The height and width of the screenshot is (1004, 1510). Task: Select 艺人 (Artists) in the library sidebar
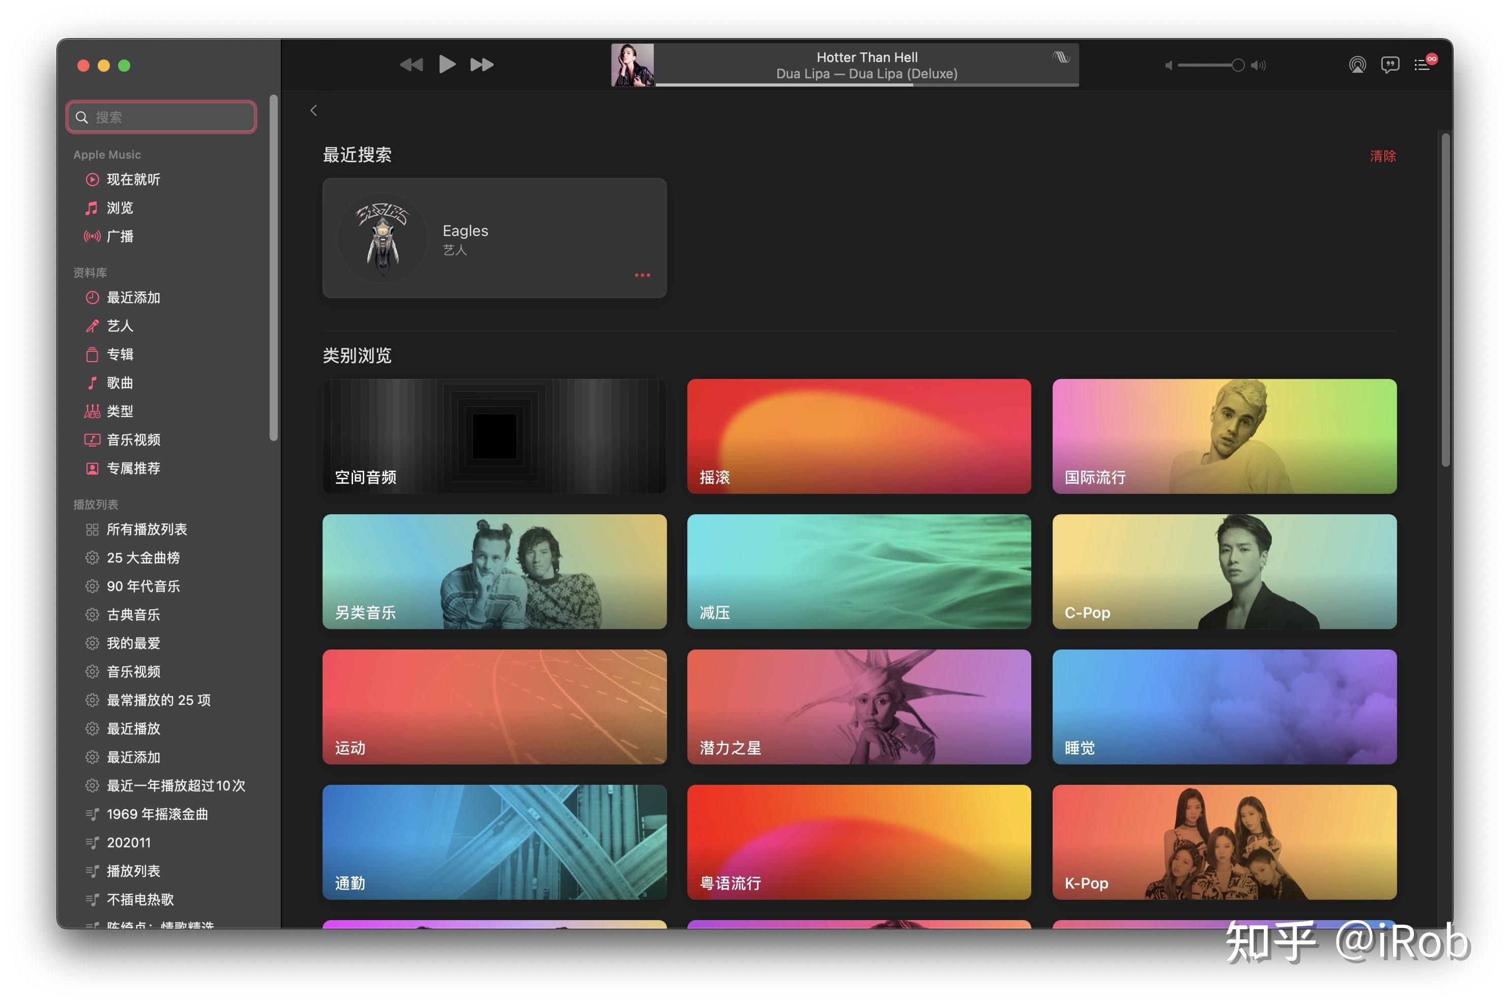(x=120, y=326)
